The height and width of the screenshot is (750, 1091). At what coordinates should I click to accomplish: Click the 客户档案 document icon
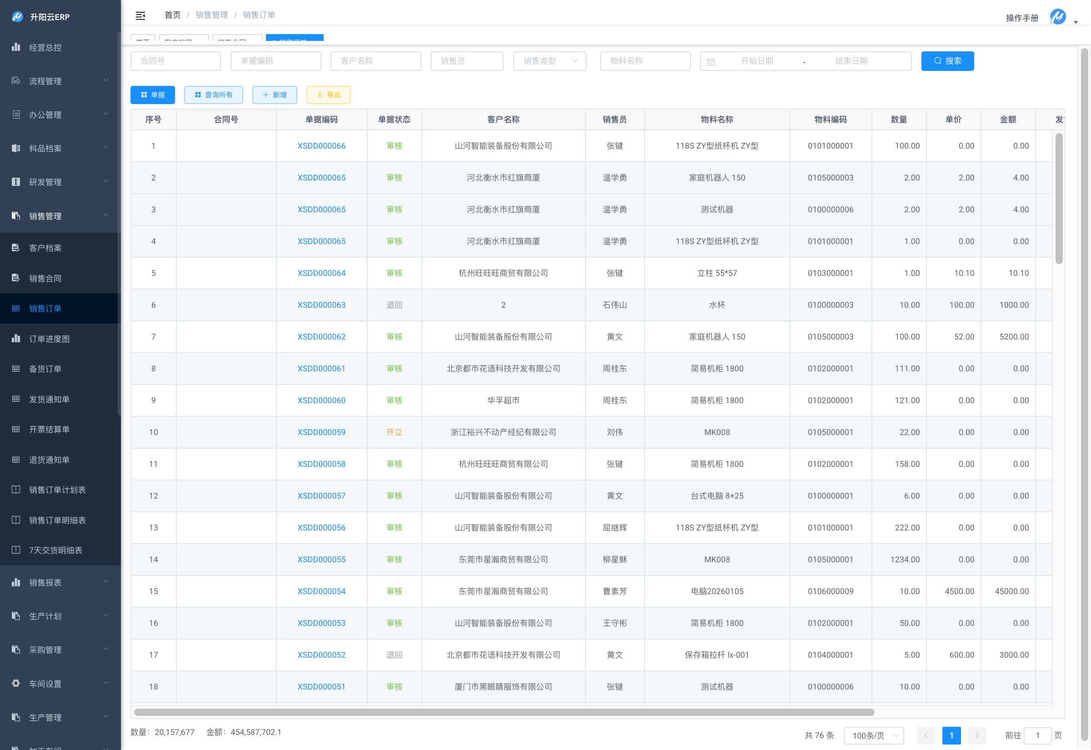[x=16, y=248]
